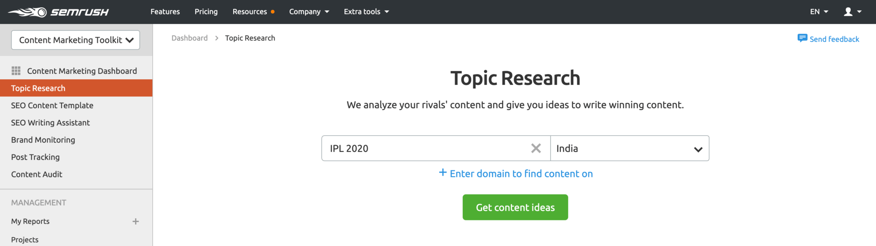Image resolution: width=876 pixels, height=246 pixels.
Task: Clear the IPL 2020 query with the X icon
Action: pos(536,148)
